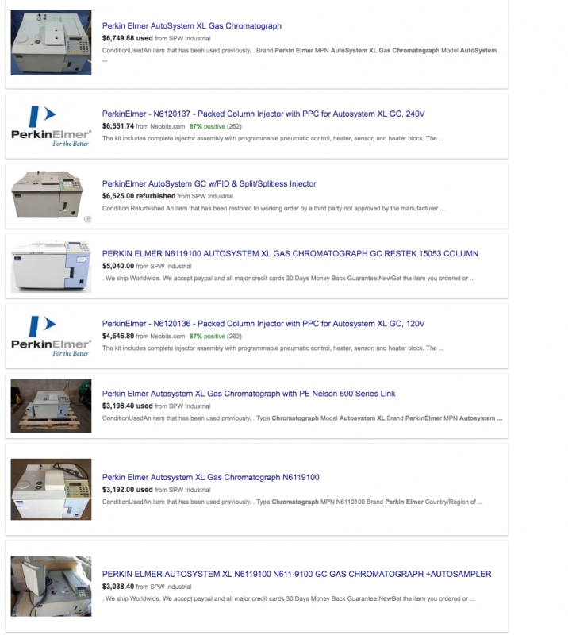Viewport: 568px width, 635px height.
Task: Open Autosystem XL with PE Nelson 600 Series Link
Action: pos(248,394)
